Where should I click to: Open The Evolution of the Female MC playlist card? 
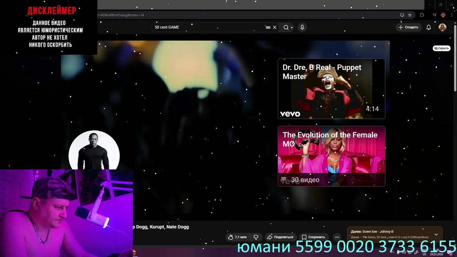click(331, 156)
